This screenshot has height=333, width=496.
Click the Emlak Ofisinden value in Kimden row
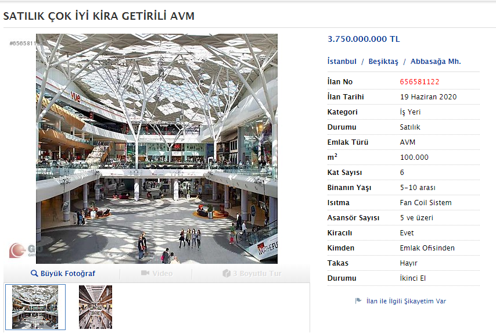coord(427,248)
